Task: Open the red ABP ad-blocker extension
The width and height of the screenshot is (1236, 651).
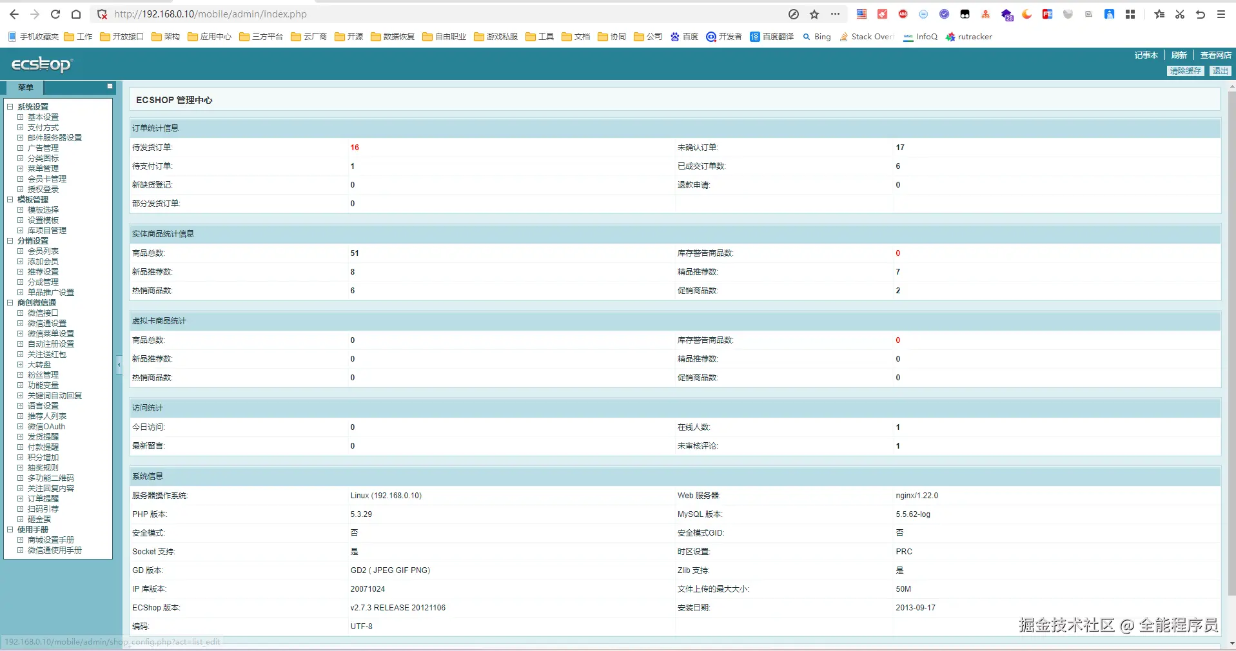Action: 903,14
